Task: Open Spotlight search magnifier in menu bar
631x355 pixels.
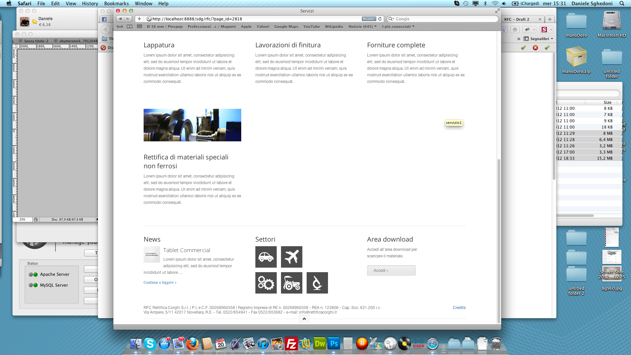Action: click(622, 3)
